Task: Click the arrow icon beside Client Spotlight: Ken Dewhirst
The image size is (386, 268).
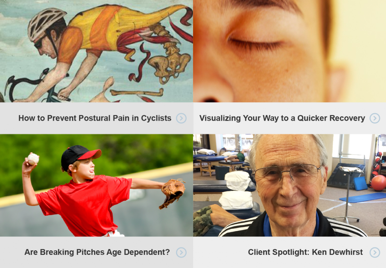Action: [x=375, y=252]
